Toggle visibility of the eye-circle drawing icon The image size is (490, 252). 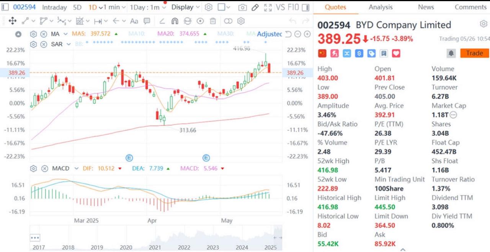(x=200, y=21)
